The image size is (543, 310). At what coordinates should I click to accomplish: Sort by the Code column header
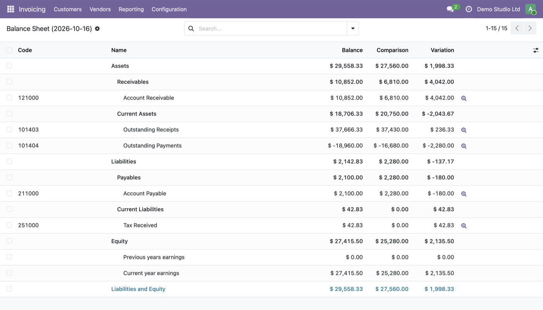click(x=25, y=50)
